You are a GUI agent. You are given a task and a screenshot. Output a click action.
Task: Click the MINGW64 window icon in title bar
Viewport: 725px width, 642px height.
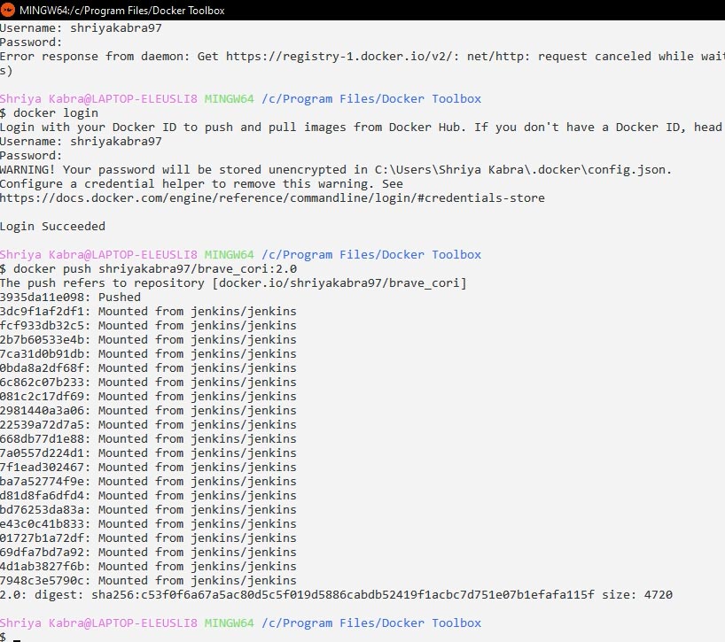[x=9, y=10]
